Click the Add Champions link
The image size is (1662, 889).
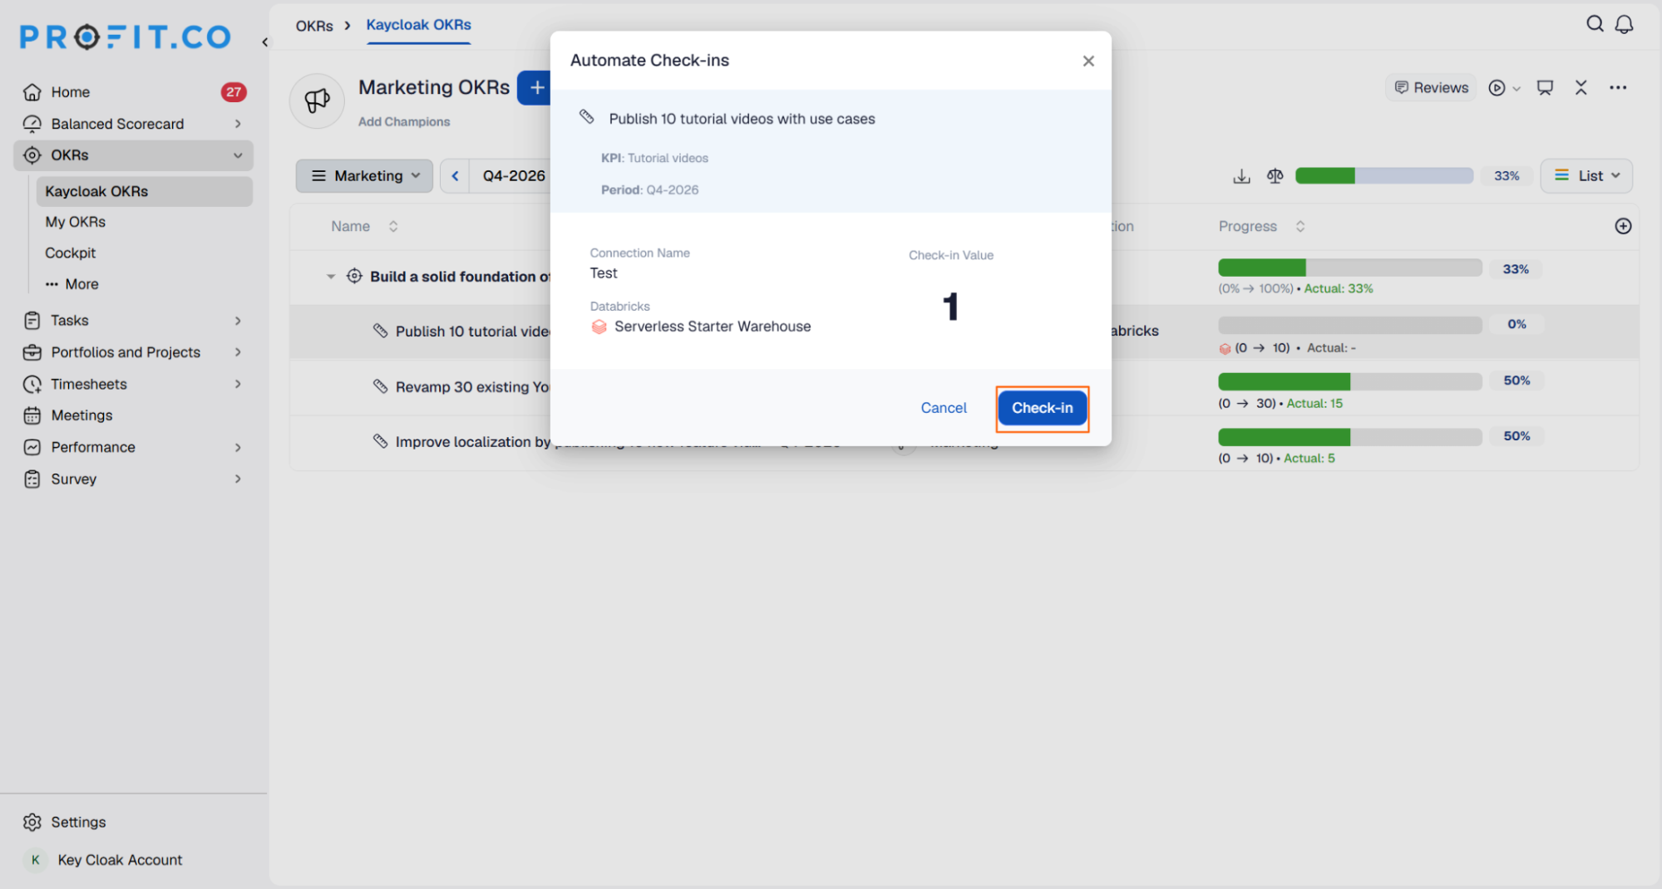click(404, 121)
